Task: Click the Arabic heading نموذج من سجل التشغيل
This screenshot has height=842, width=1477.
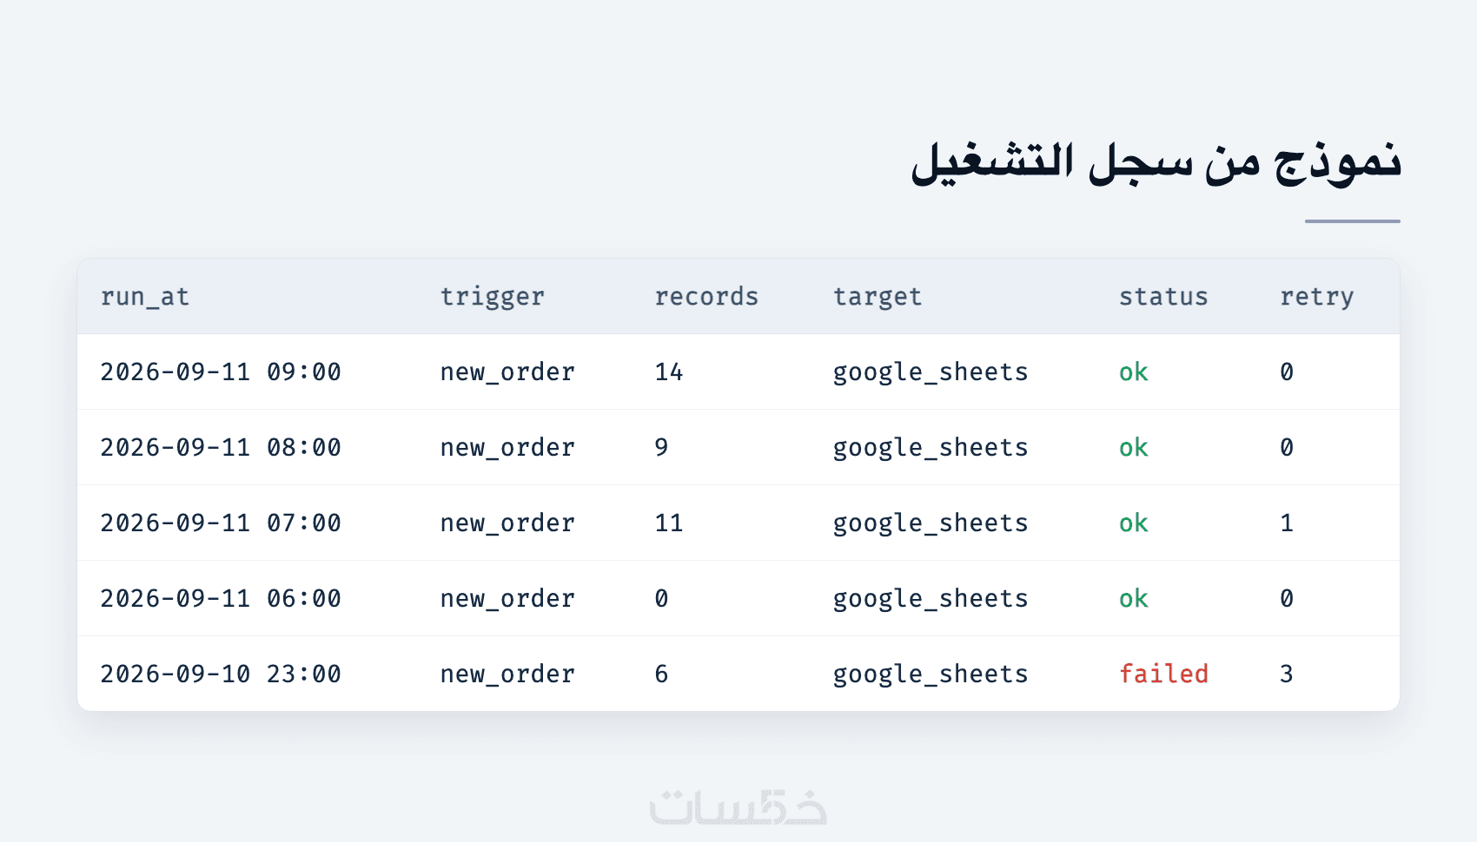Action: 1156,163
